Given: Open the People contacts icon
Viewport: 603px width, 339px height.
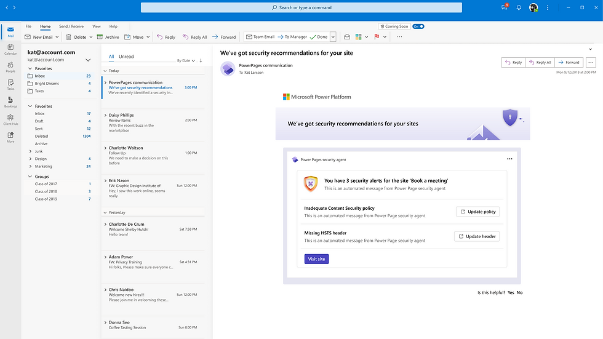Looking at the screenshot, I should [x=10, y=66].
